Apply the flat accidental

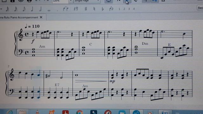pos(103,9)
